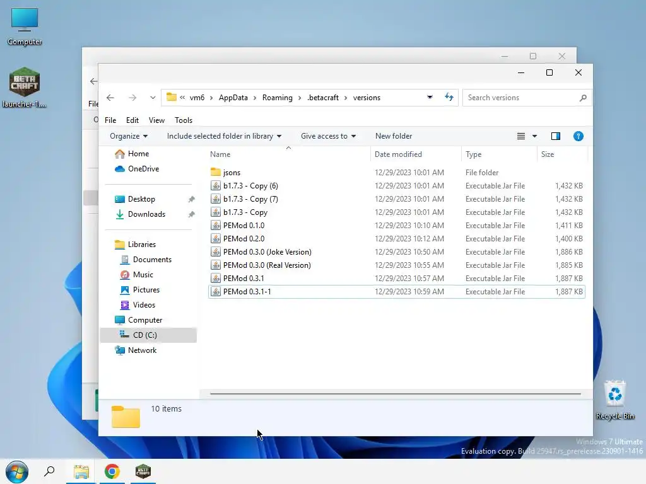Open recent locations chevron dropdown

point(153,98)
